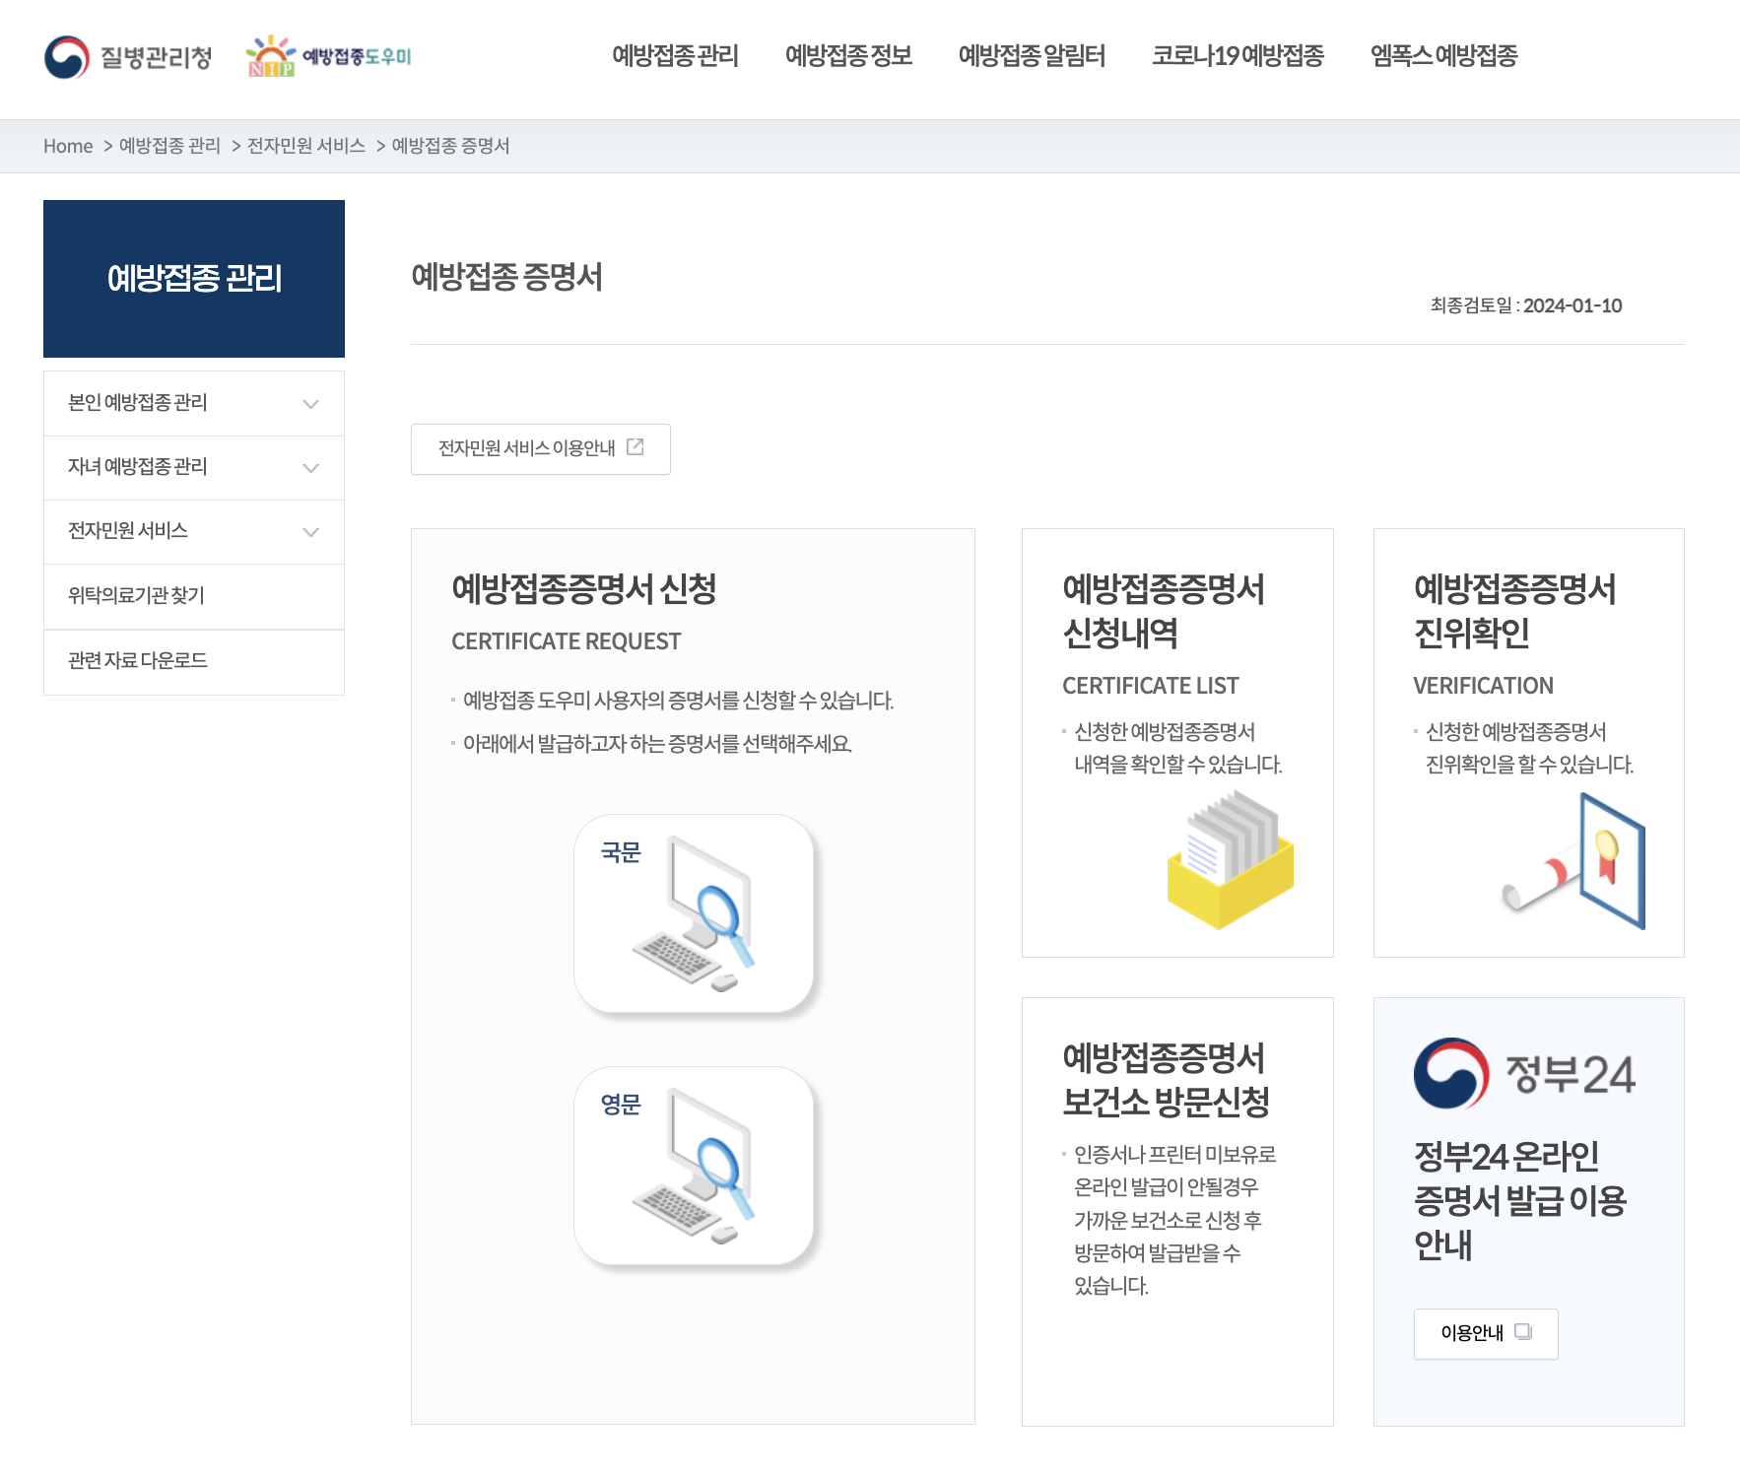Click text 아래에서 발급하고자 하는 증명서를 선택해주세요
The image size is (1740, 1478).
point(657,744)
